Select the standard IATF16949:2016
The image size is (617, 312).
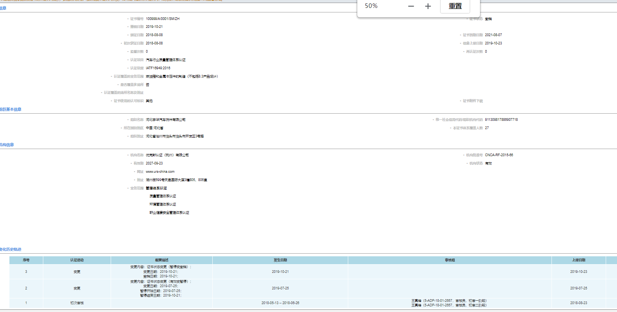click(x=158, y=68)
